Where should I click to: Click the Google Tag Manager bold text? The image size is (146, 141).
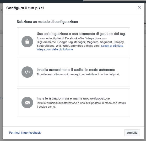[x=71, y=42]
